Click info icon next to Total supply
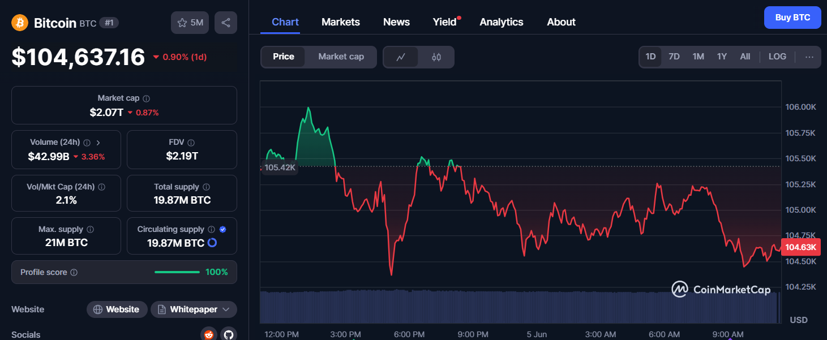Viewport: 827px width, 340px height. pos(207,187)
